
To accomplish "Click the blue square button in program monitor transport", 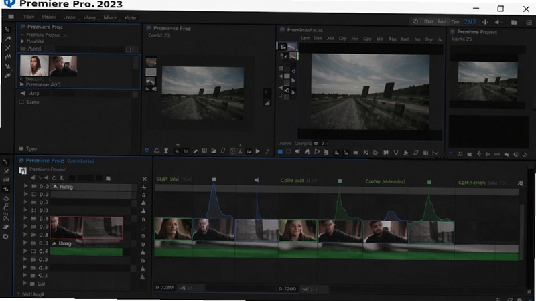I will (280, 152).
